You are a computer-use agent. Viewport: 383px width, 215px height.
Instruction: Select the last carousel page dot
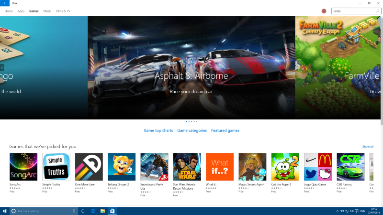coord(197,122)
